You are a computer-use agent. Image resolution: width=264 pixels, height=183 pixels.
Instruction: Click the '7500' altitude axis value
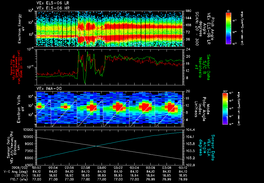pyautogui.click(x=30, y=151)
